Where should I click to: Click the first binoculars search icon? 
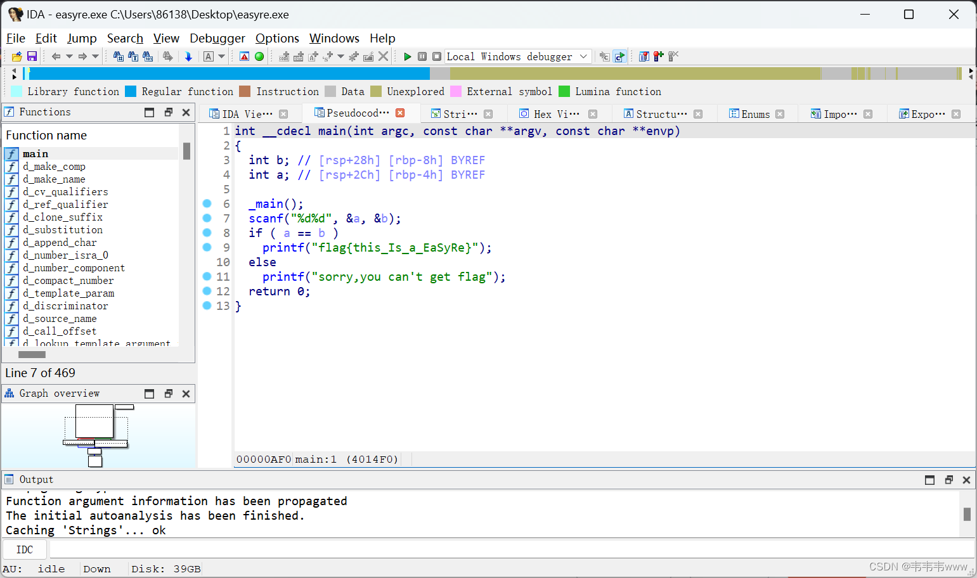(x=119, y=56)
